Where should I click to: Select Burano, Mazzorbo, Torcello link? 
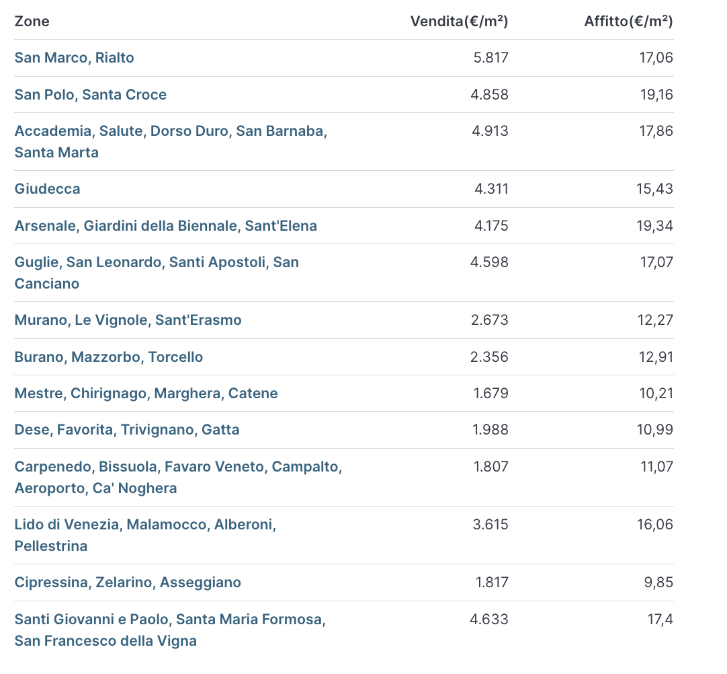[x=108, y=357]
